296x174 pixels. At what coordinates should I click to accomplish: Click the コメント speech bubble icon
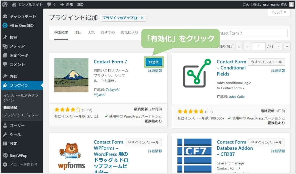click(x=5, y=64)
